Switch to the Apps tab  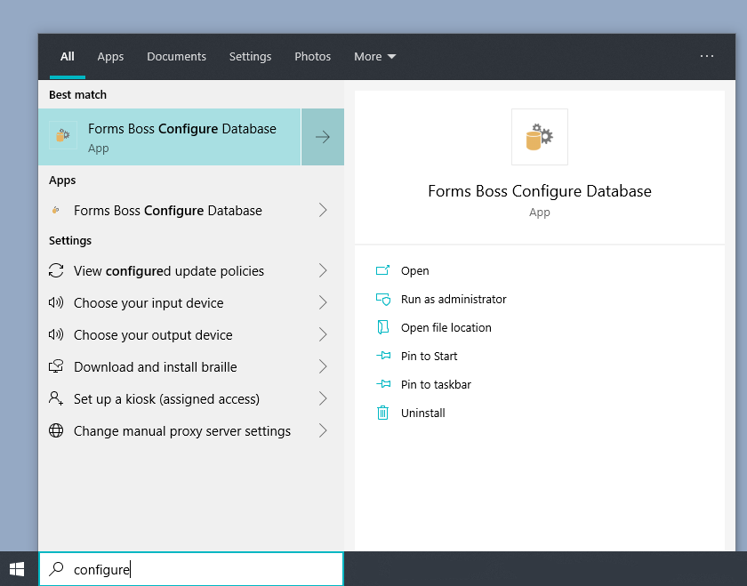coord(110,57)
